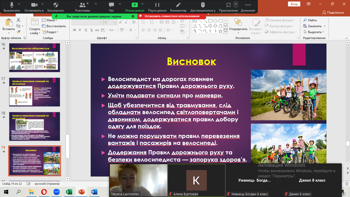This screenshot has width=350, height=197.
Task: Select the star shape in gallery
Action: [221, 31]
